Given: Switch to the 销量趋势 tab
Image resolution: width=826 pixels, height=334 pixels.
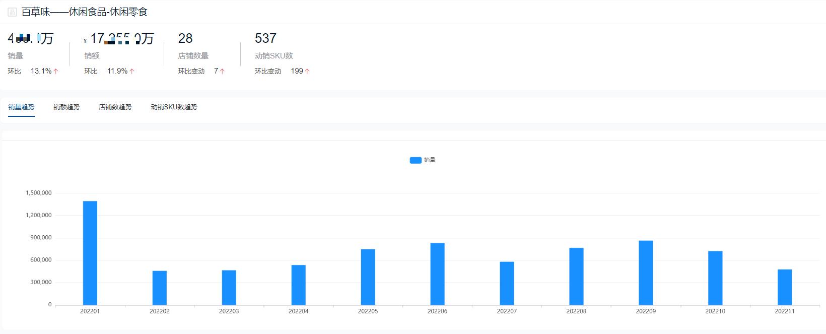Looking at the screenshot, I should pyautogui.click(x=21, y=107).
